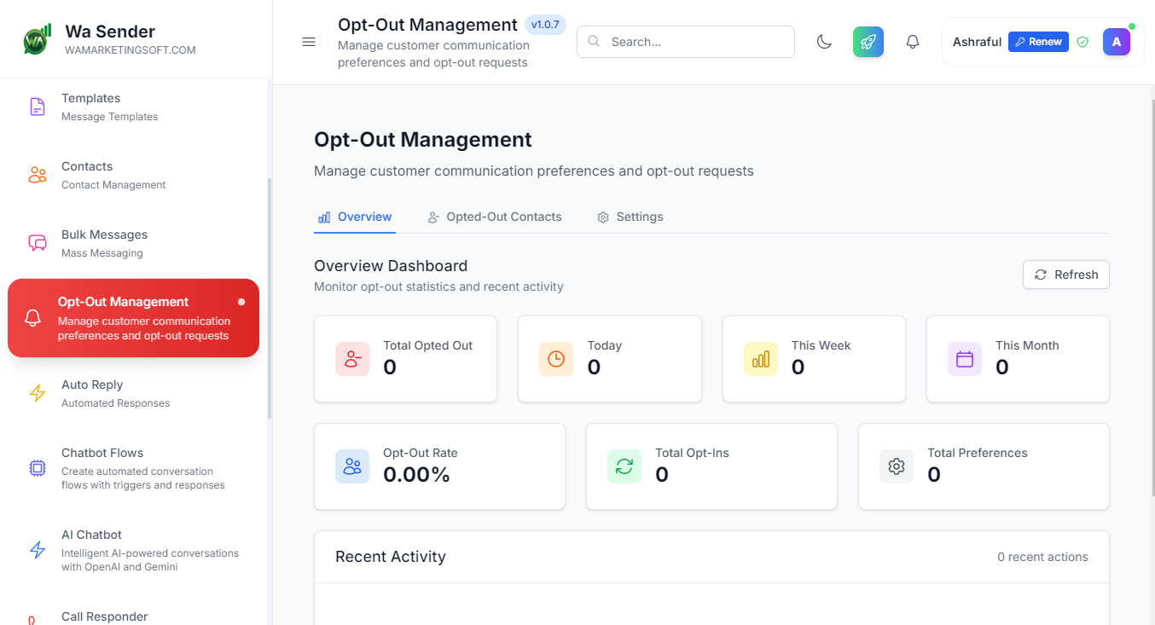Select the Overview tab
Image resolution: width=1155 pixels, height=625 pixels.
click(355, 217)
